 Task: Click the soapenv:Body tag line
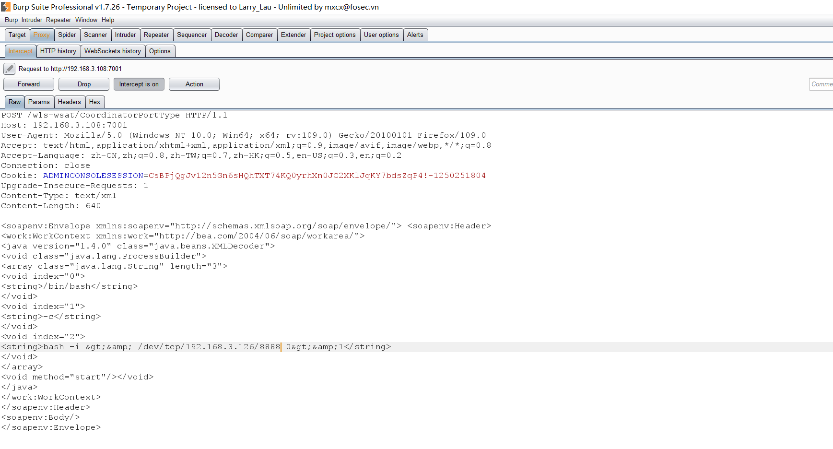coord(40,417)
